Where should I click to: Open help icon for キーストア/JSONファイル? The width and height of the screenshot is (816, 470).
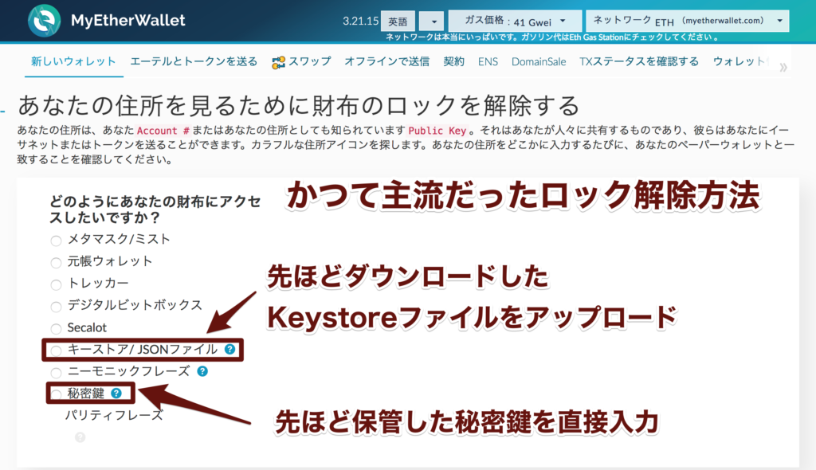tap(229, 349)
